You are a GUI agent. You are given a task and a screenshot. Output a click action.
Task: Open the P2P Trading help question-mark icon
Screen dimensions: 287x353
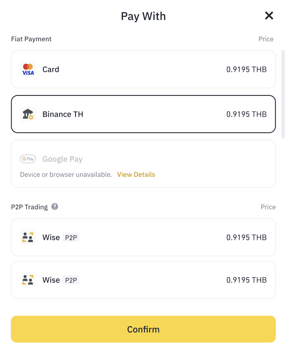click(x=55, y=207)
